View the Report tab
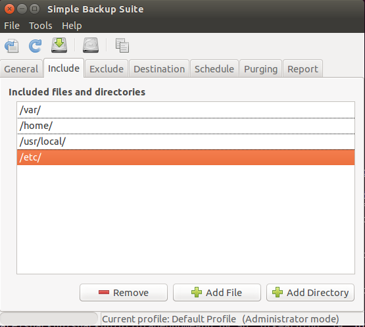 click(x=303, y=68)
